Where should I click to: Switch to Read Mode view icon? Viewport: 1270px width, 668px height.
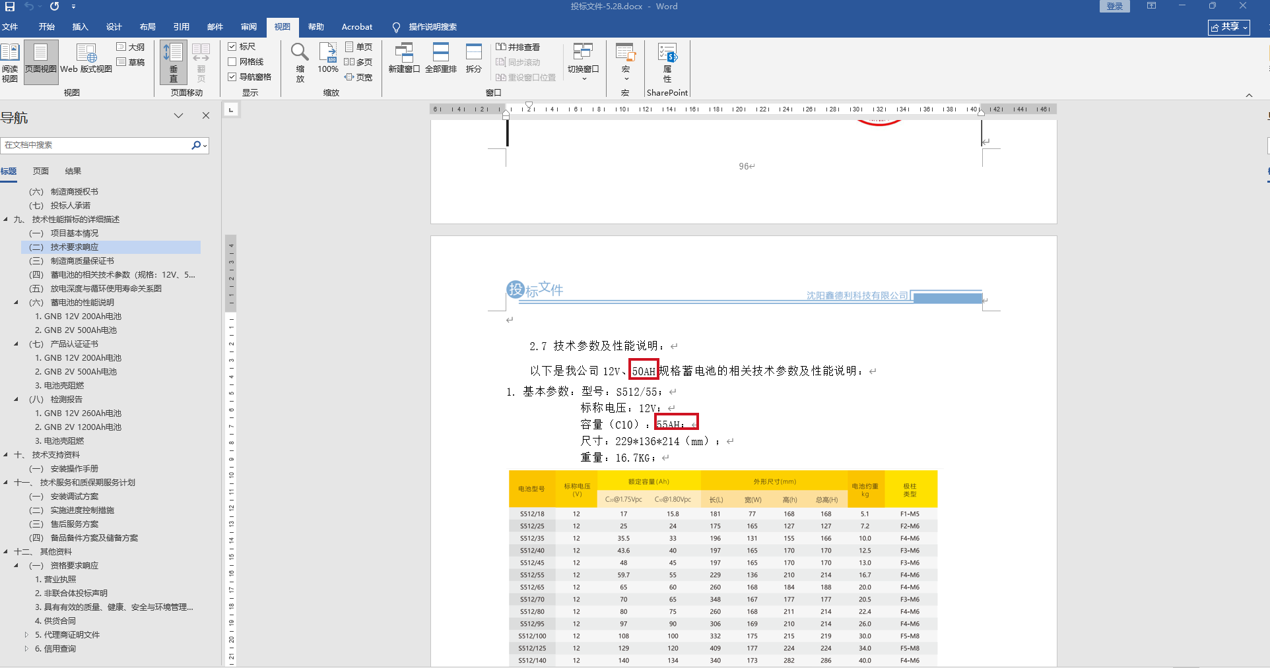tap(10, 61)
